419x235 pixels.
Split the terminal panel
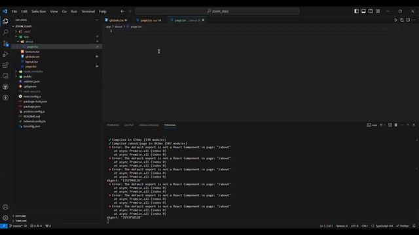(390, 125)
